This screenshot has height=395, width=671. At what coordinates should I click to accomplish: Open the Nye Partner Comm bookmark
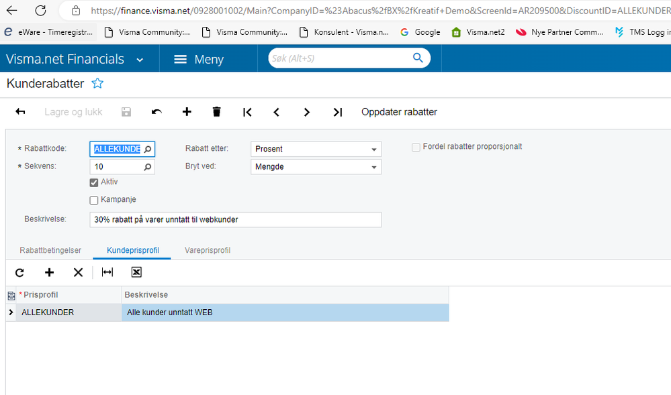click(560, 32)
